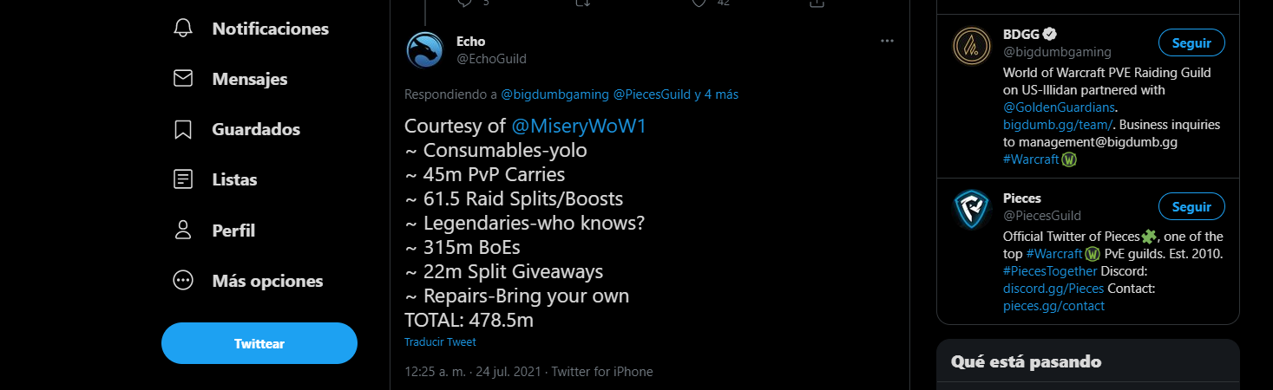Open the pieces.gg/contact link

[1053, 306]
